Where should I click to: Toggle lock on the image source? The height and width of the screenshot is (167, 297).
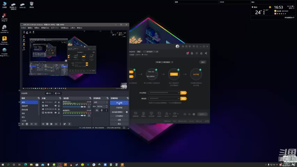(59, 106)
